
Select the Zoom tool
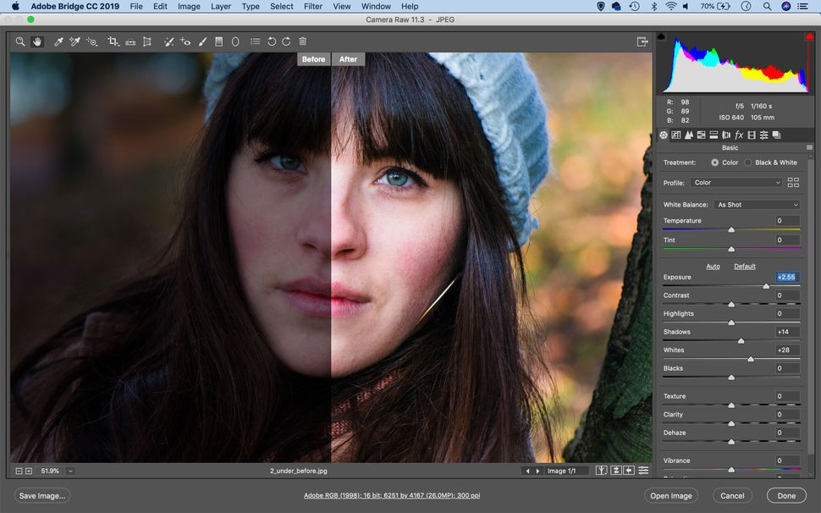pyautogui.click(x=20, y=41)
